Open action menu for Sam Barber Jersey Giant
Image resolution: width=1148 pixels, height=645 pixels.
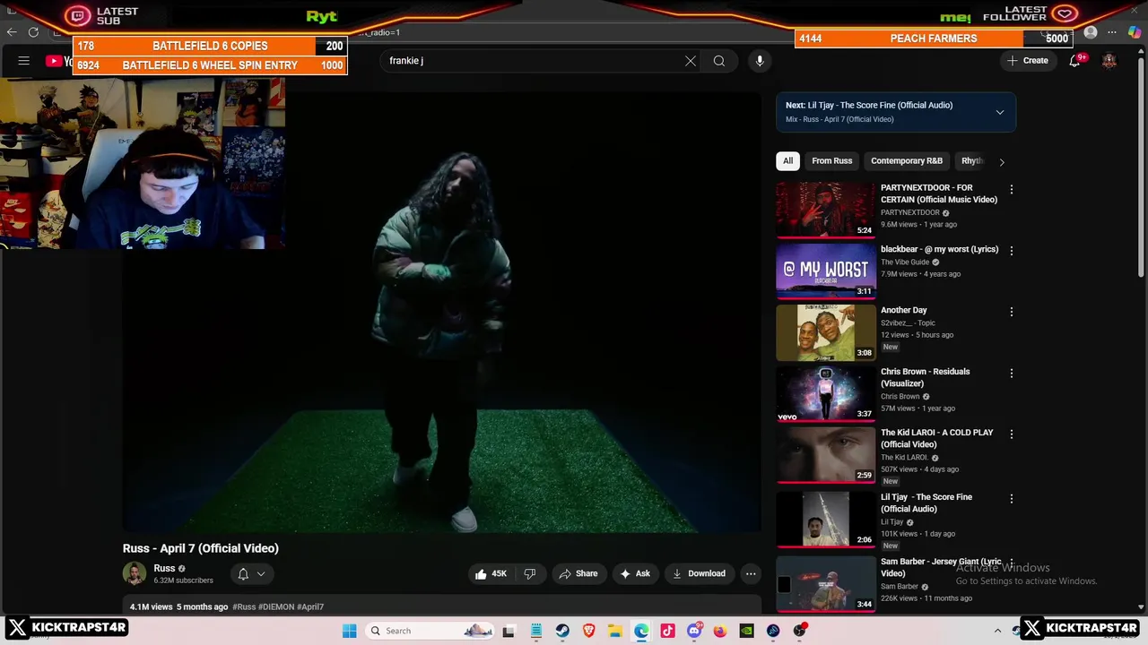1012,563
